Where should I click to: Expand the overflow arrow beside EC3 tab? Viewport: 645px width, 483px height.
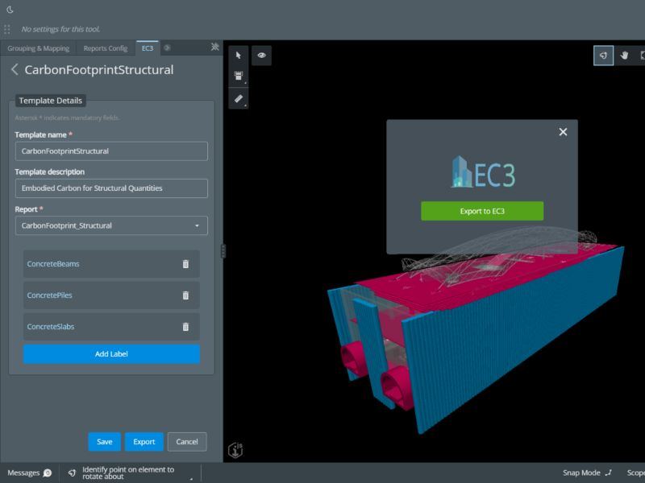coord(167,48)
